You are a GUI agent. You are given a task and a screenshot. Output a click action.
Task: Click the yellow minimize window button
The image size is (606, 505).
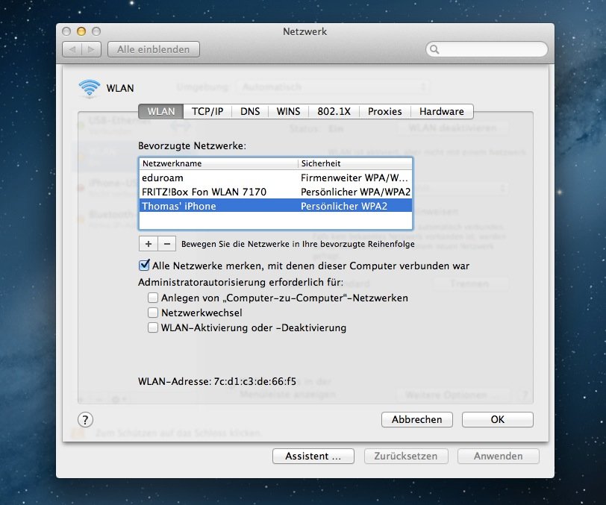(81, 31)
